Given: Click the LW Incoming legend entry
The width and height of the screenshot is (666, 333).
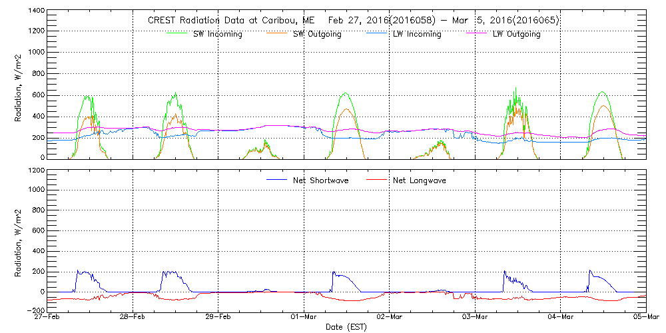Looking at the screenshot, I should (x=417, y=35).
